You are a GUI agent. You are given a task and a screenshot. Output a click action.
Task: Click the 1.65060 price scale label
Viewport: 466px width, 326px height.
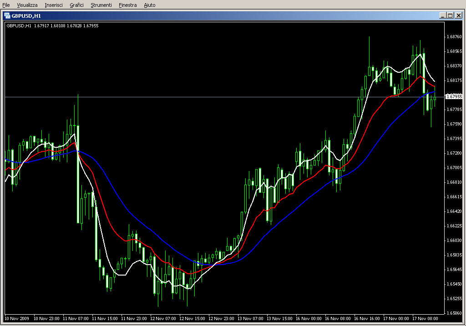coord(455,313)
